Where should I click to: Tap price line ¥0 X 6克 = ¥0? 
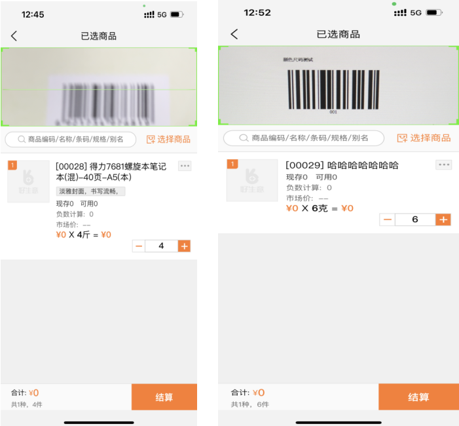[320, 208]
